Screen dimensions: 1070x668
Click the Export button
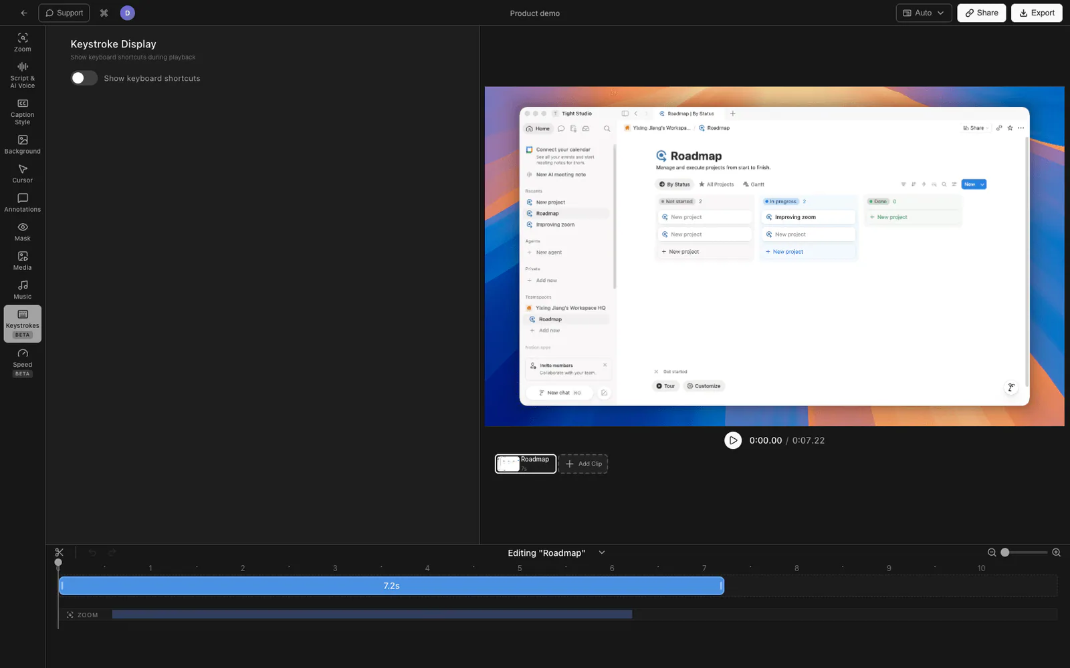coord(1037,13)
